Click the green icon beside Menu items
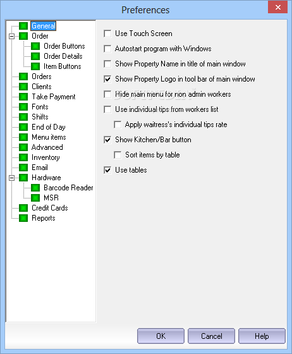The width and height of the screenshot is (292, 354). (x=23, y=137)
